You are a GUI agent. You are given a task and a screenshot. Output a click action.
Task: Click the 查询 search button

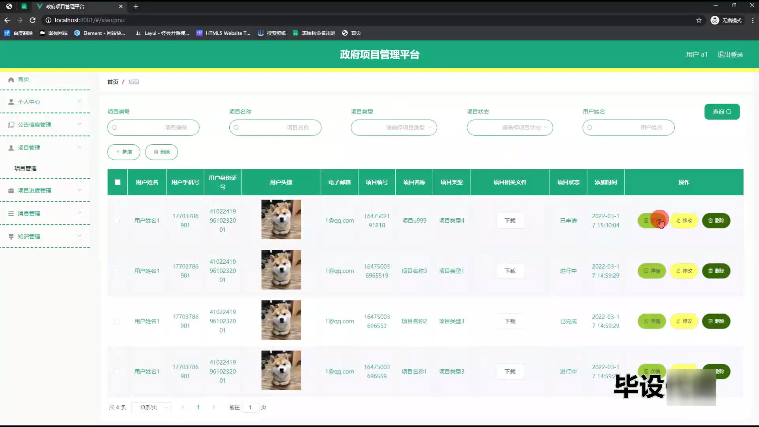[x=722, y=112]
